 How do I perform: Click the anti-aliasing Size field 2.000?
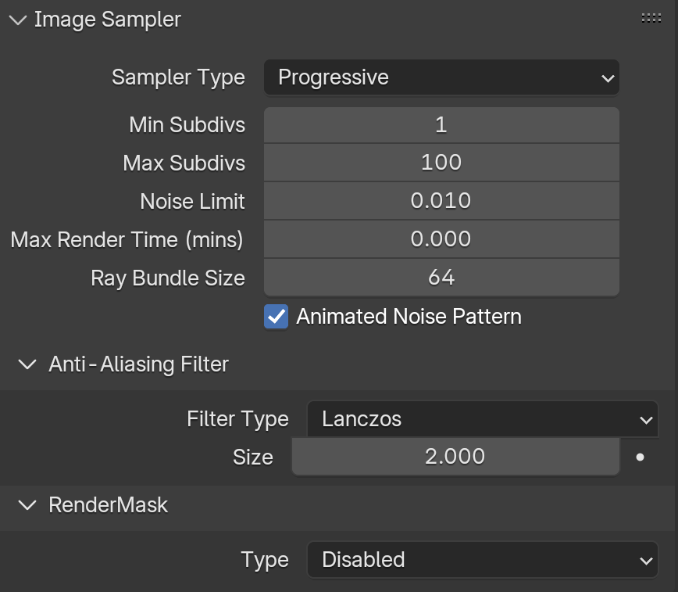(x=455, y=457)
